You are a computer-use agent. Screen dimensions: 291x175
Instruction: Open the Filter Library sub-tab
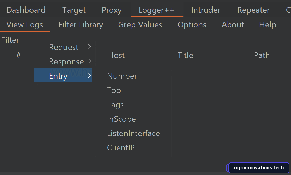pos(81,25)
